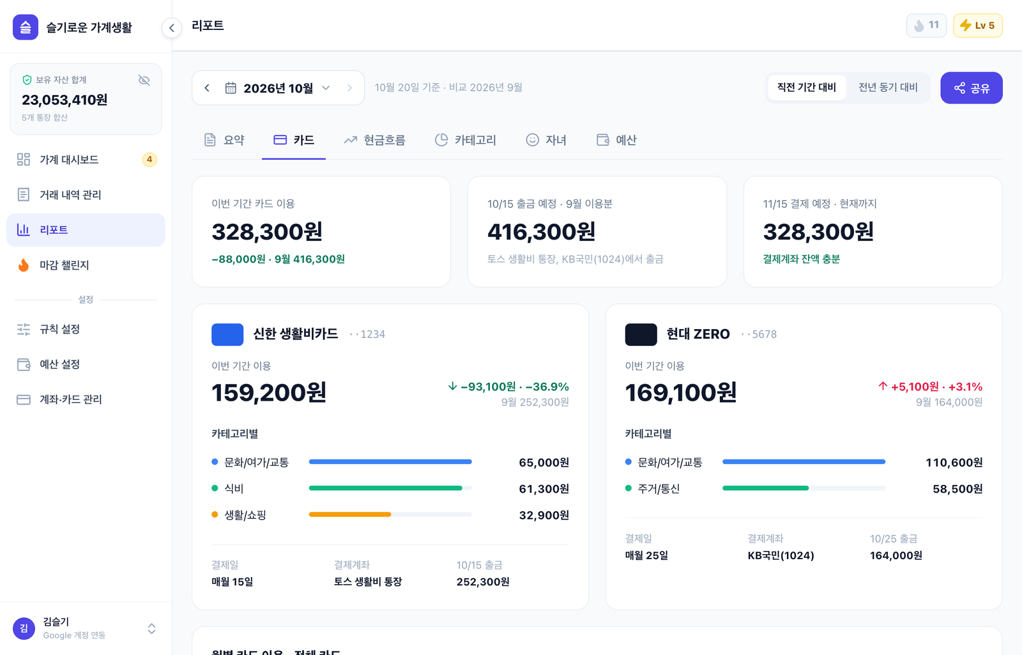
Task: Click the 결제계좌 잔액 충분 status text
Action: tap(802, 259)
